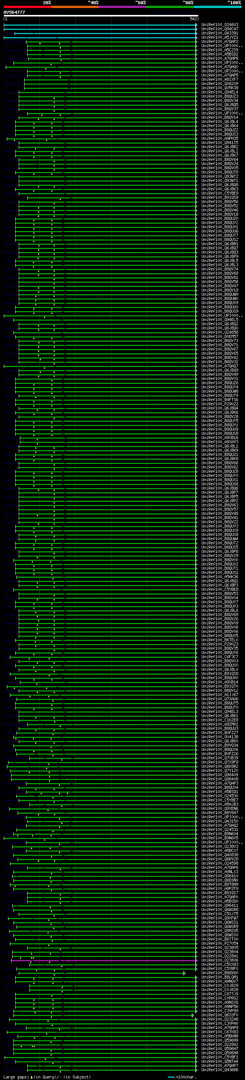Open the UniRef100_A5C2S9 hit label
The height and width of the screenshot is (1080, 245).
pos(220,50)
